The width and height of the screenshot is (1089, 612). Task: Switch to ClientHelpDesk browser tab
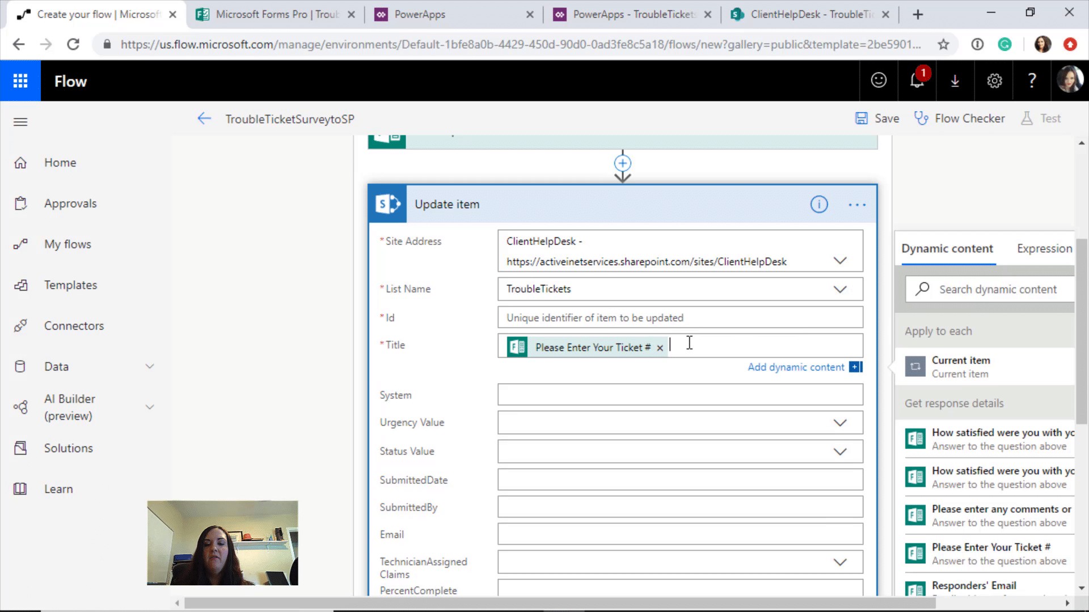[x=809, y=15]
